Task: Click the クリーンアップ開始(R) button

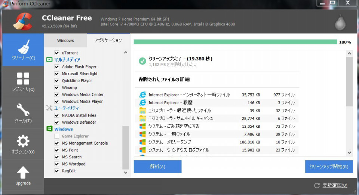Action: click(329, 167)
